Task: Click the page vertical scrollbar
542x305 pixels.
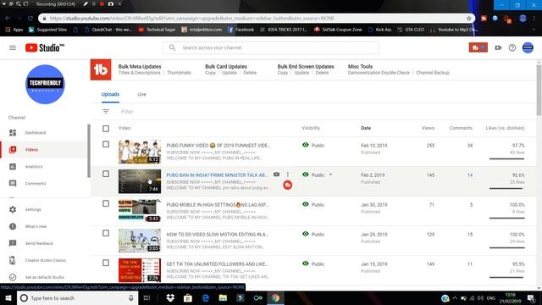Action: (x=539, y=90)
